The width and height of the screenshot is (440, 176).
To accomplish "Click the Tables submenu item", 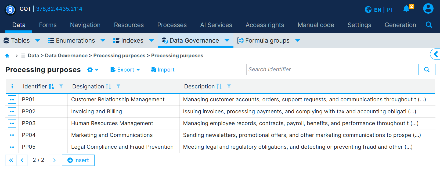I will (x=17, y=40).
